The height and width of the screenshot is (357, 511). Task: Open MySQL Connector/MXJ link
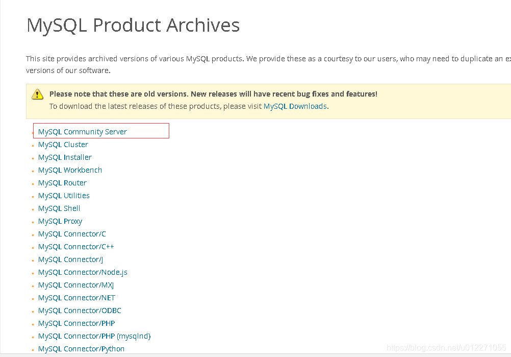76,285
